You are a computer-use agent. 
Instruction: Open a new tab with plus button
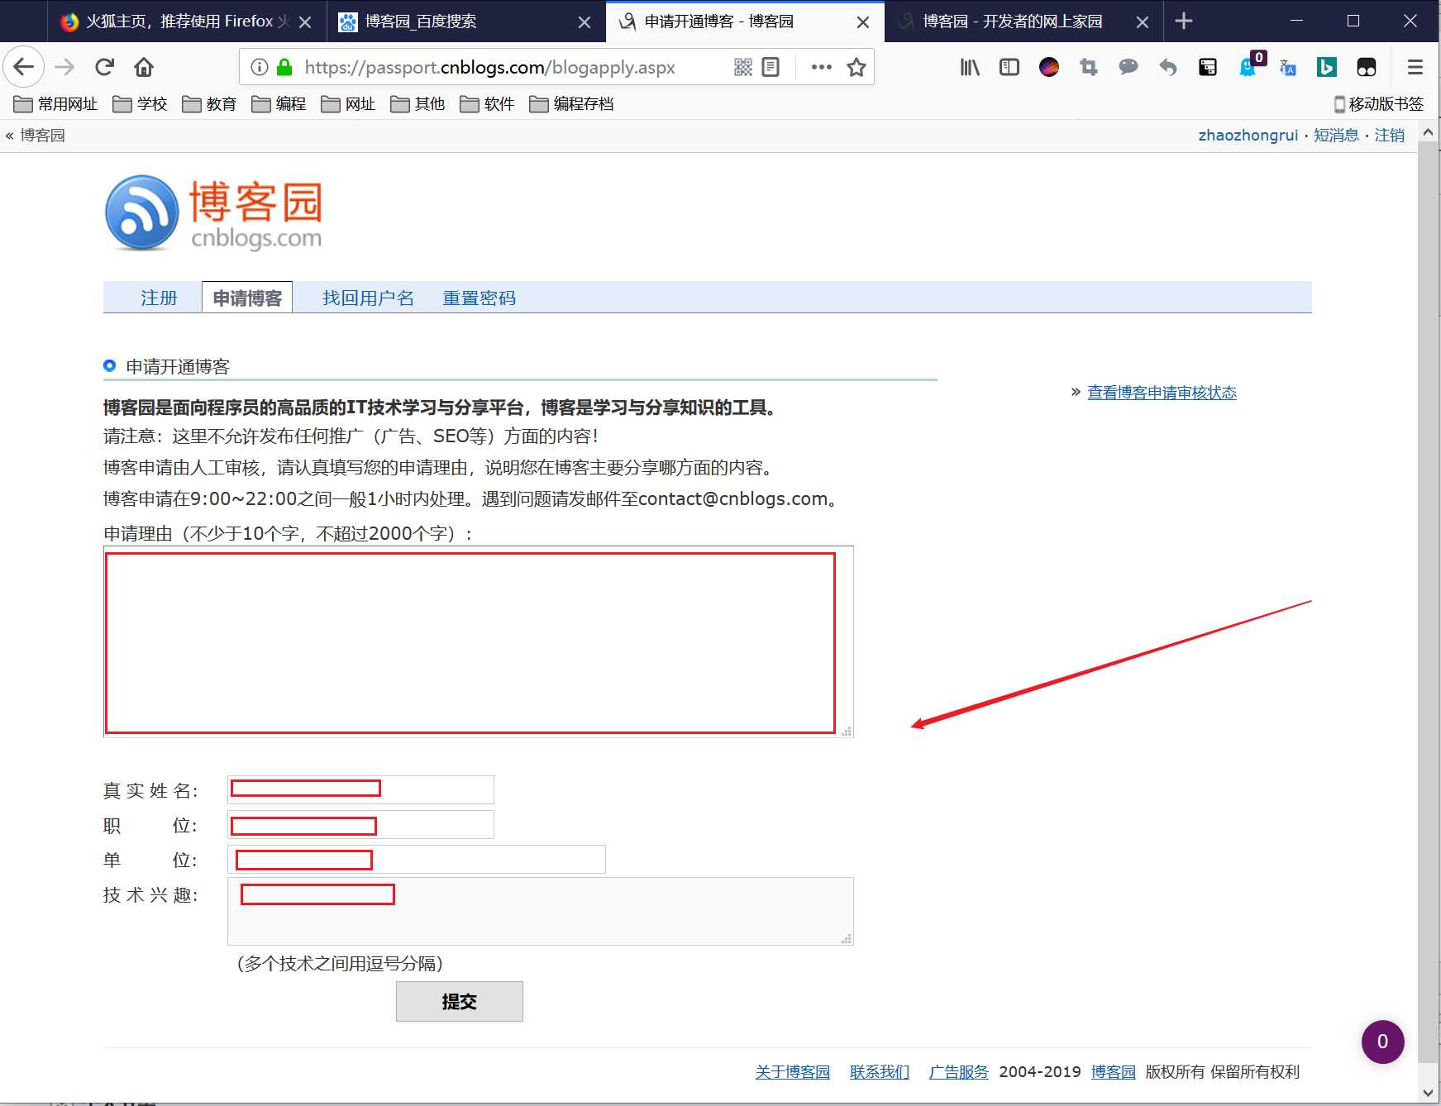coord(1184,21)
